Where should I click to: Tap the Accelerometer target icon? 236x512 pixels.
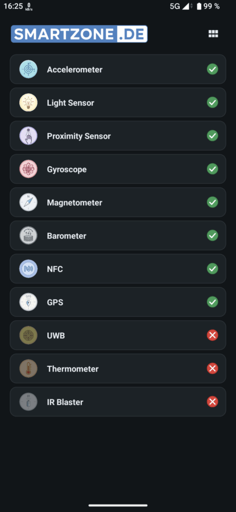[x=28, y=69]
